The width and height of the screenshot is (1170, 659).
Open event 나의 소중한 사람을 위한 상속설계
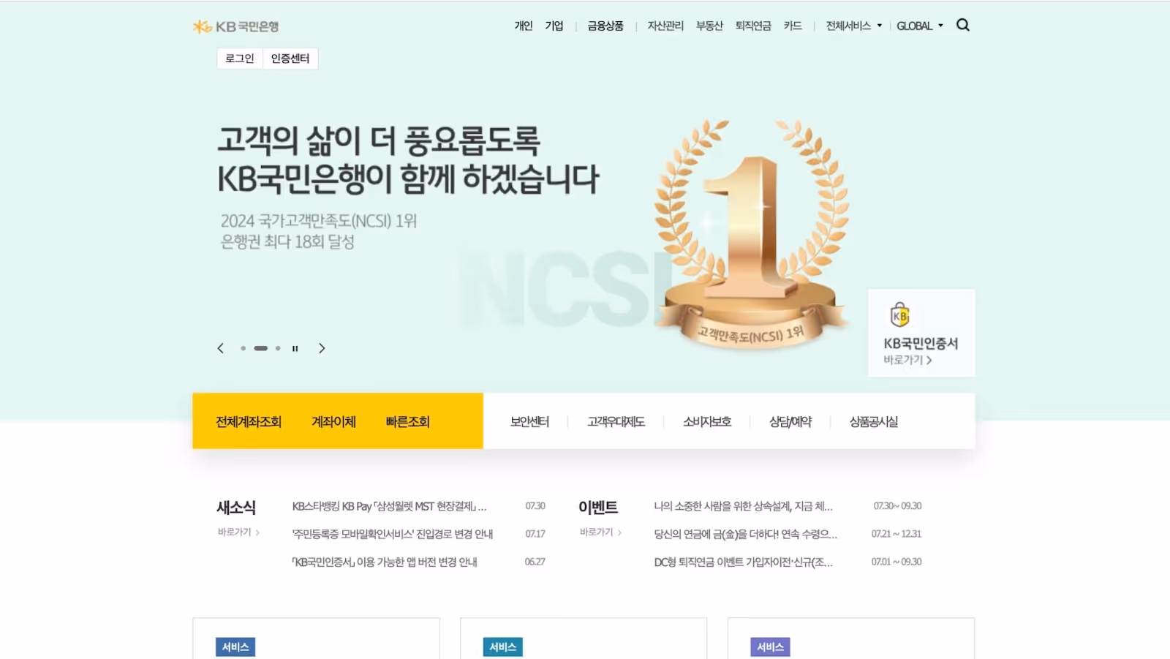coord(743,506)
